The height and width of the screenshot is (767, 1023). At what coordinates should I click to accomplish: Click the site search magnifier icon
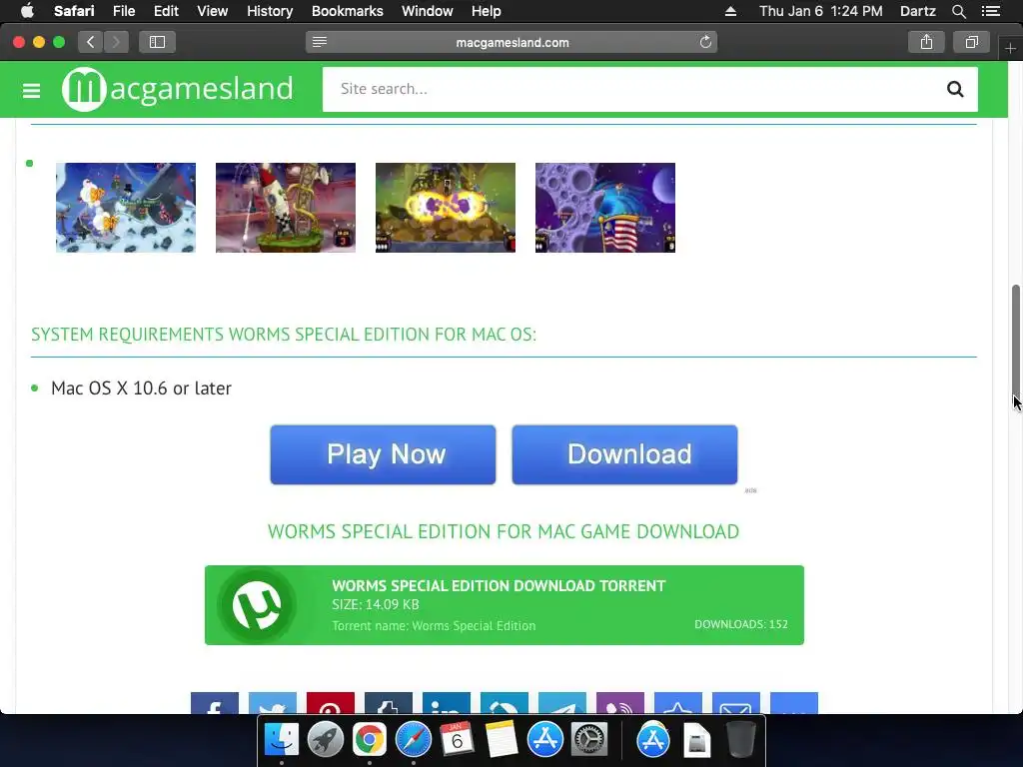[954, 89]
